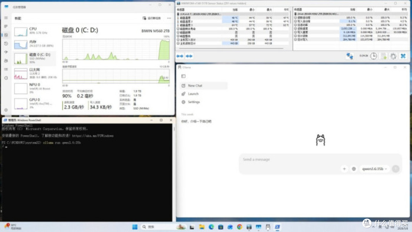
Task: Switch to PowerShell from taskbar icon
Action: coord(277,227)
